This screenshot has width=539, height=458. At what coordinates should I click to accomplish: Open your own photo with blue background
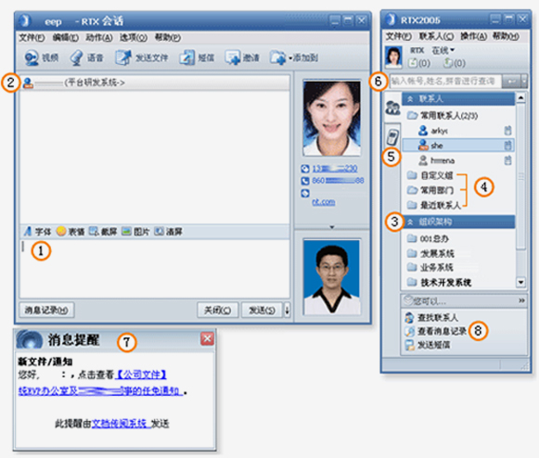pyautogui.click(x=332, y=277)
